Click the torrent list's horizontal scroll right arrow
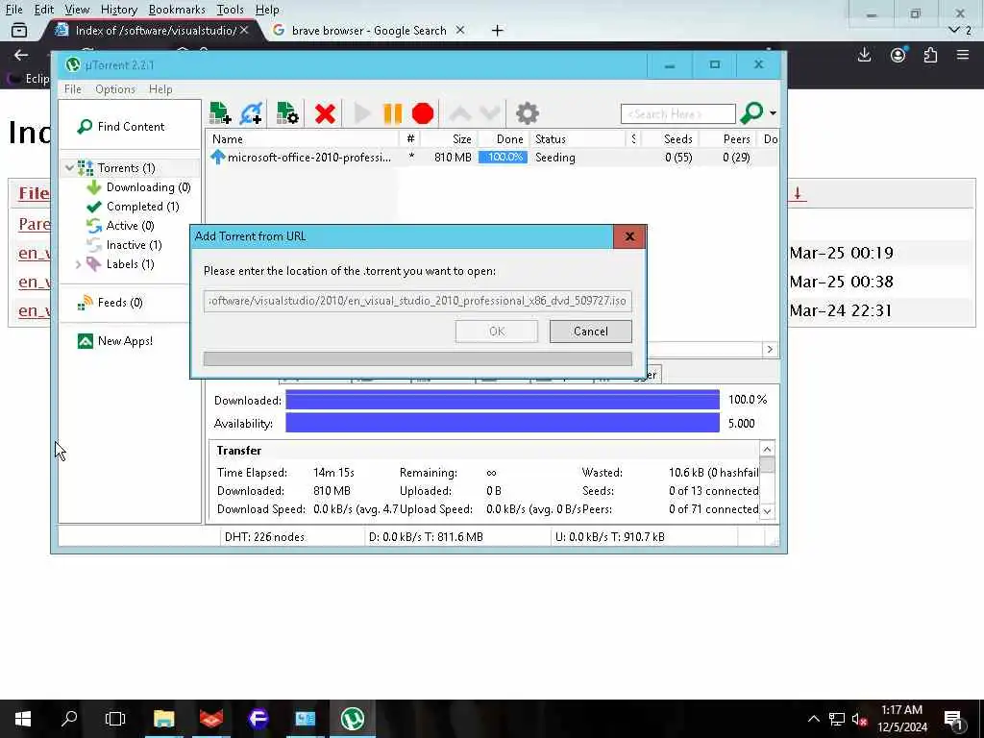Viewport: 984px width, 738px height. coord(770,350)
